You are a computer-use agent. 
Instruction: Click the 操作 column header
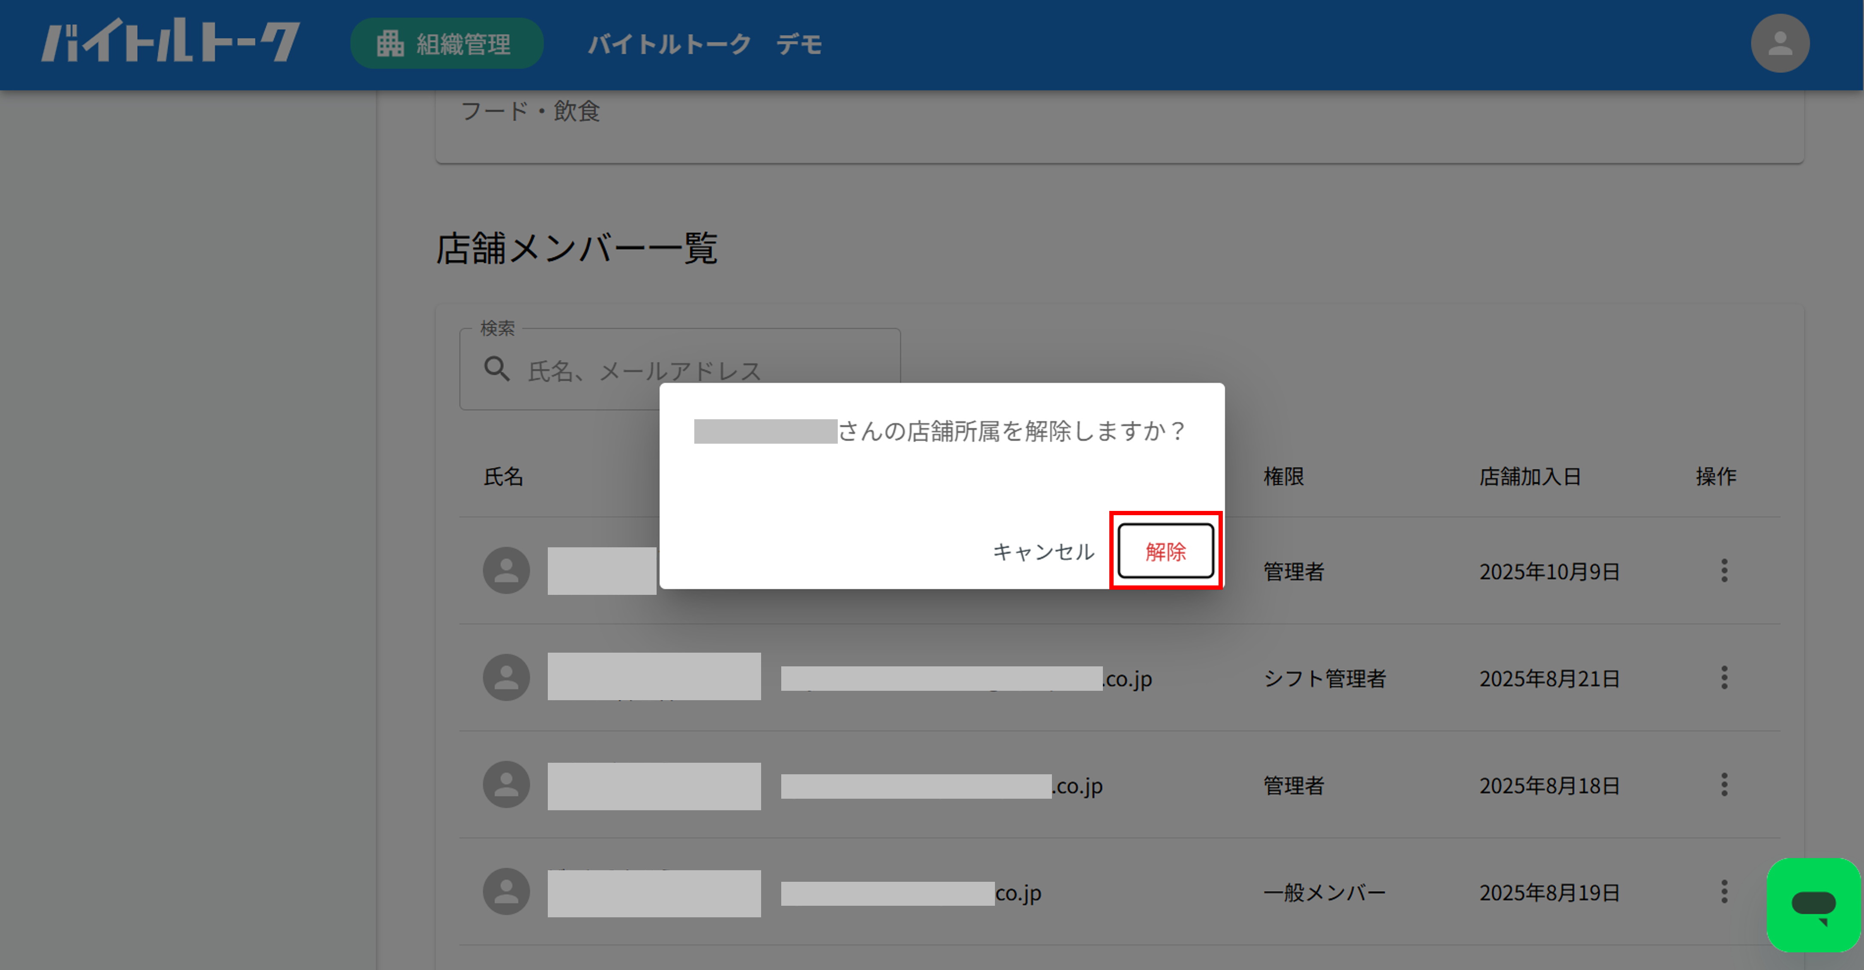(x=1716, y=477)
